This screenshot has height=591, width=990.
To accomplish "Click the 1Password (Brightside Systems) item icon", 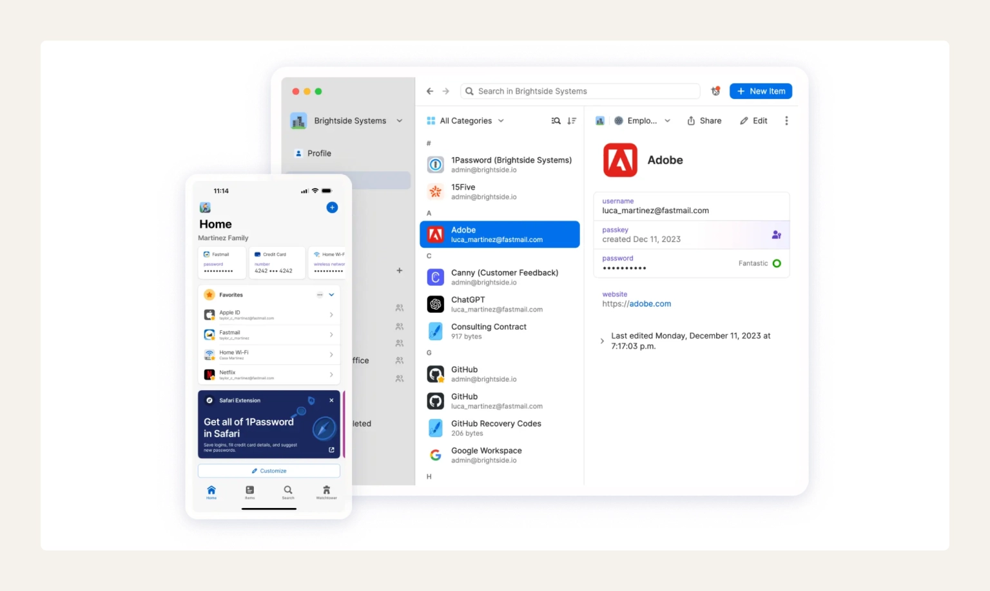I will coord(436,165).
